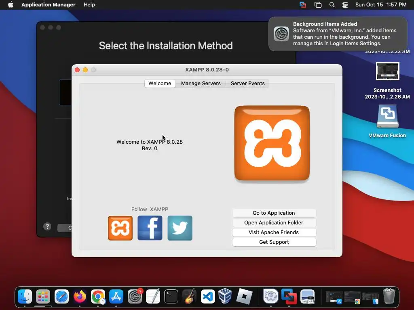Click the Stage Manager windows icon in menu bar
This screenshot has height=310, width=414.
coord(318,5)
